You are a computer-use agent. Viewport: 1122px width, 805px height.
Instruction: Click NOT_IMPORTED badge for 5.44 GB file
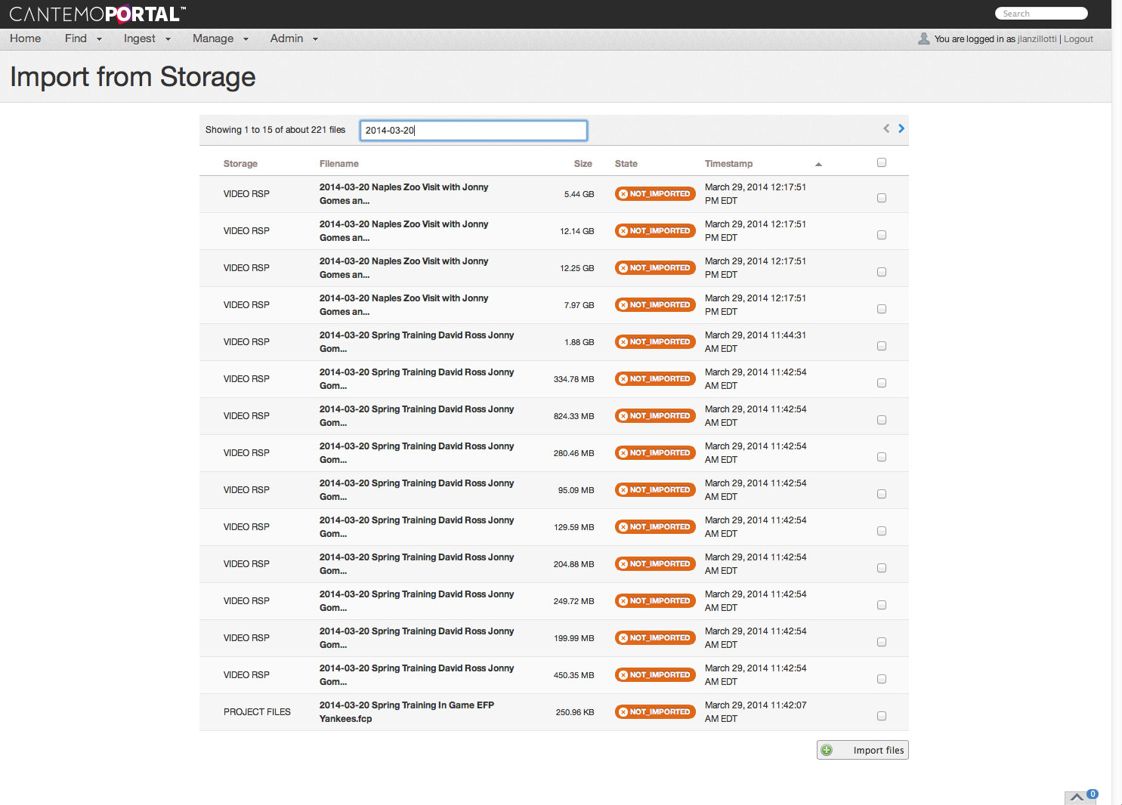coord(655,194)
